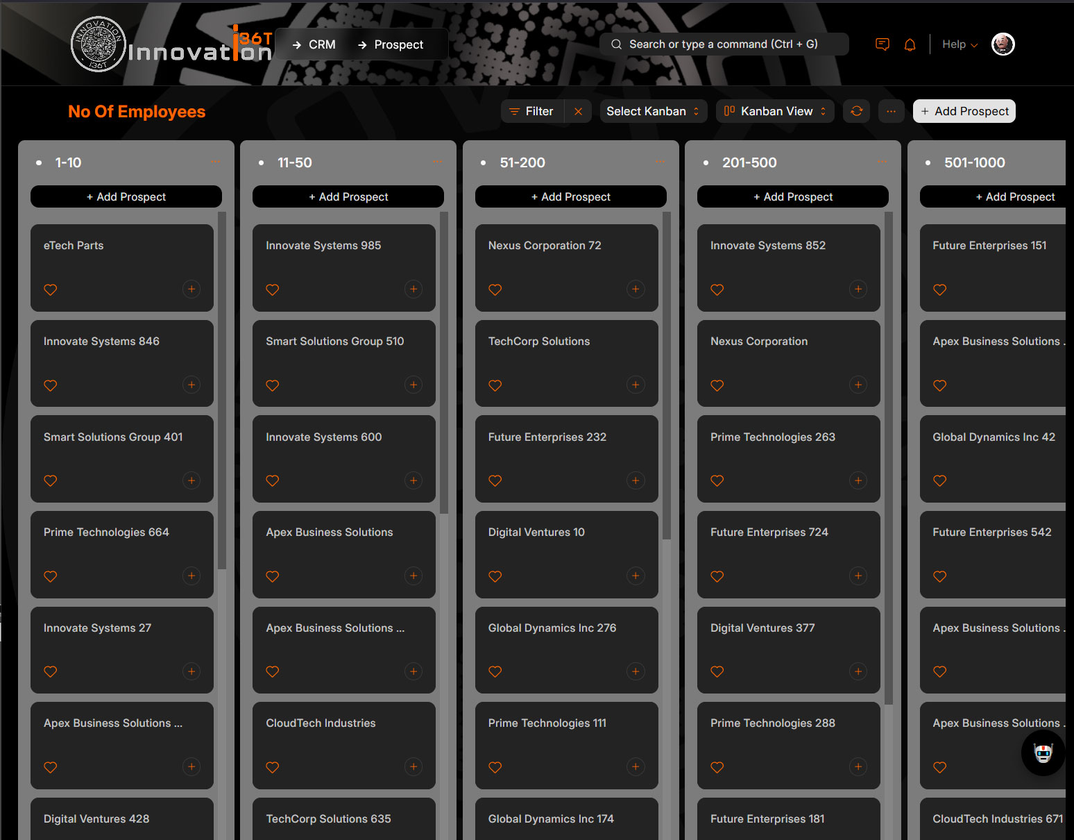Open the chatbot robot assistant icon
This screenshot has width=1074, height=840.
point(1043,753)
